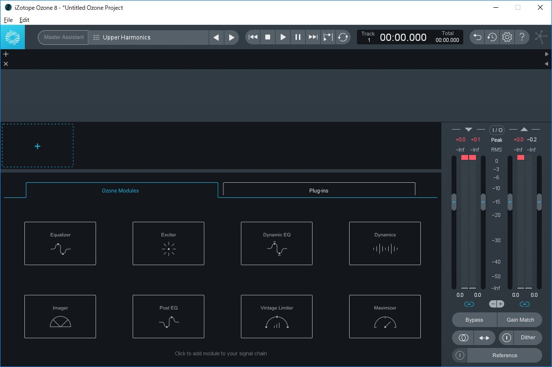Add the Equalizer module
This screenshot has height=367, width=552.
click(60, 244)
